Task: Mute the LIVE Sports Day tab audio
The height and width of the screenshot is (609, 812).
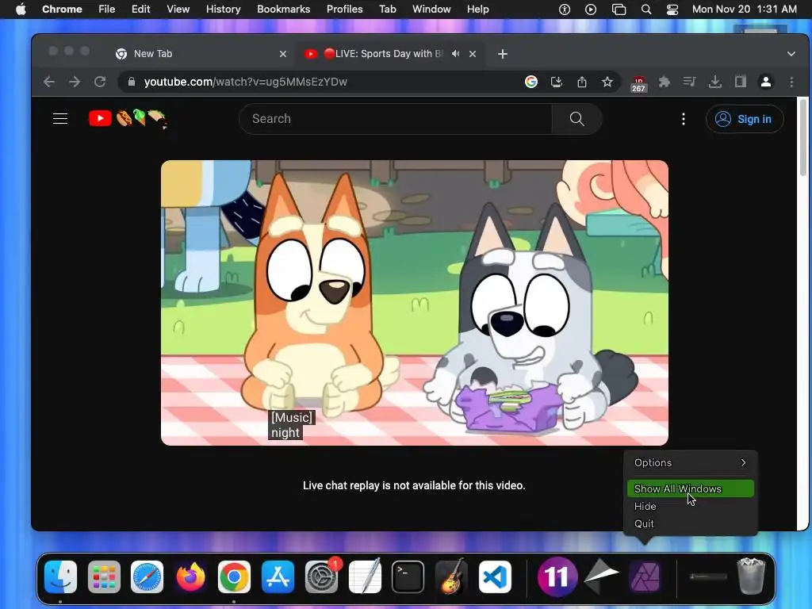Action: pyautogui.click(x=456, y=54)
